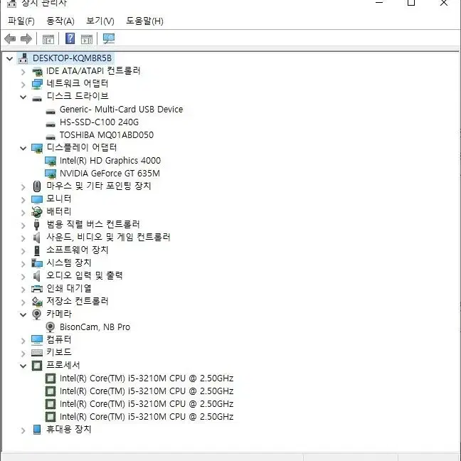Collapse the 디스플레이 어댑터 node

23,148
